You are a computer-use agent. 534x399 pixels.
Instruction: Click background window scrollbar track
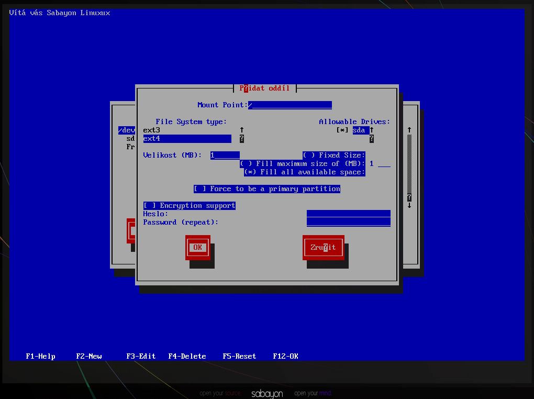[409, 163]
